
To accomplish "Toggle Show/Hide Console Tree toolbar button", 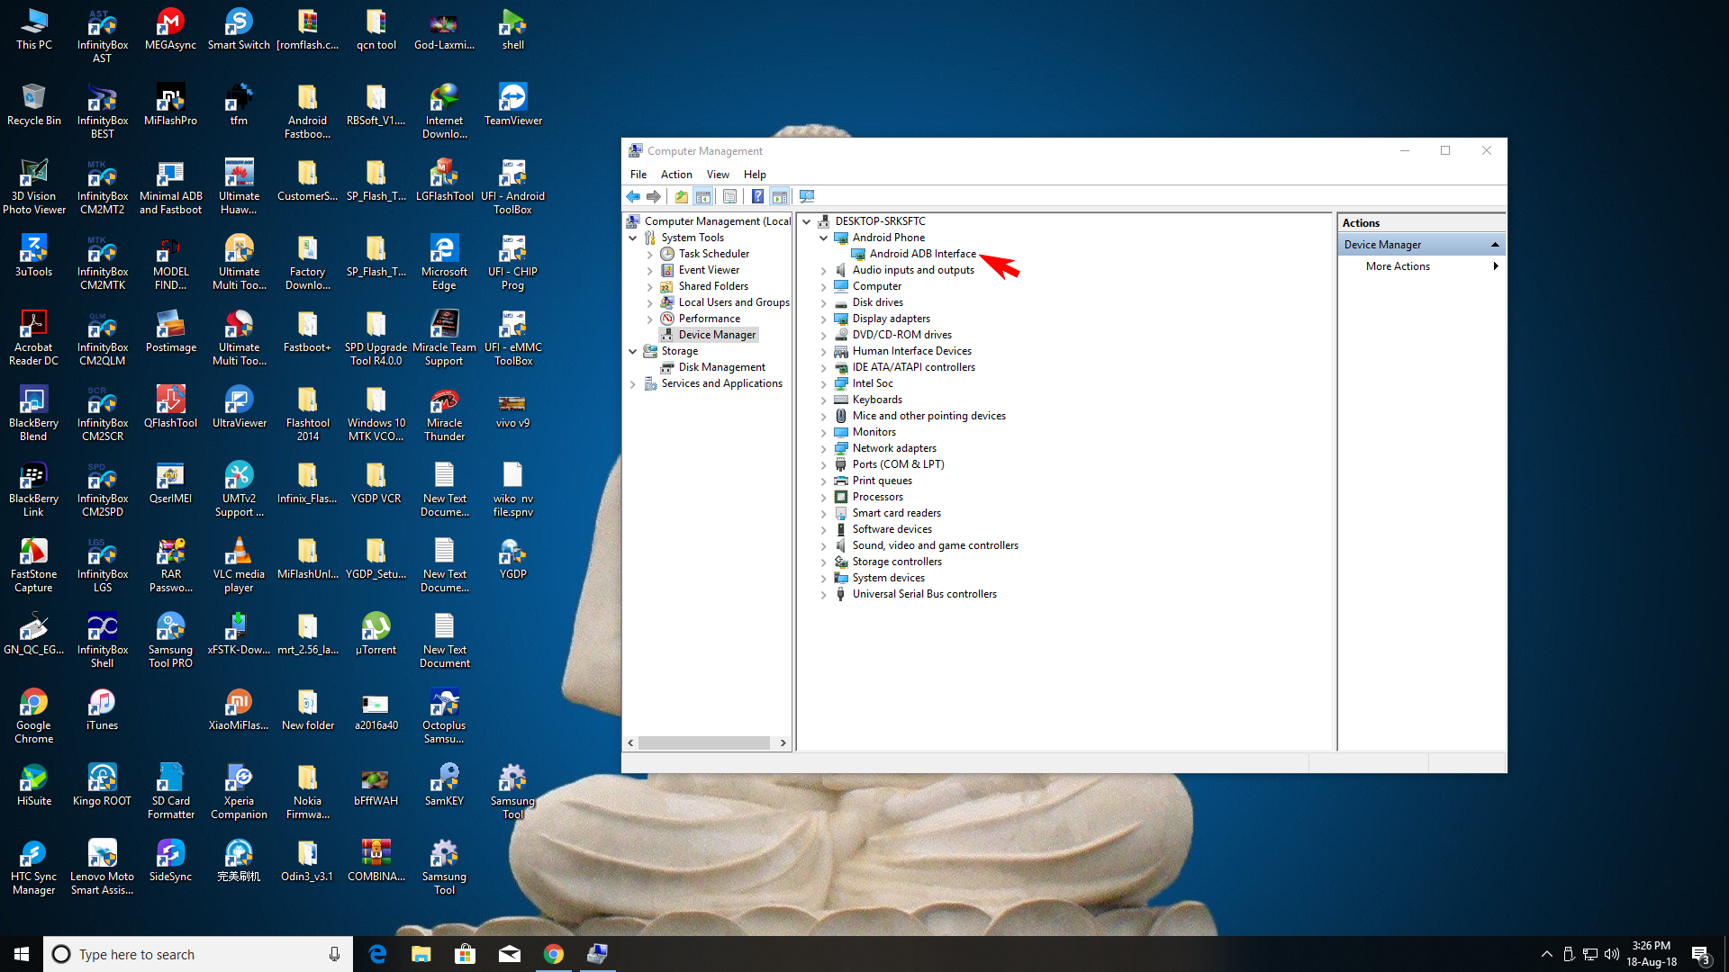I will pos(703,196).
